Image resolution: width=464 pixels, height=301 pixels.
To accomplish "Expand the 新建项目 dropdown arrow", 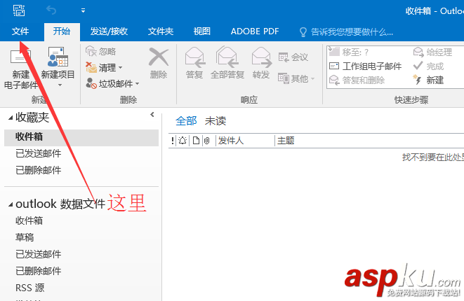I will tap(60, 85).
